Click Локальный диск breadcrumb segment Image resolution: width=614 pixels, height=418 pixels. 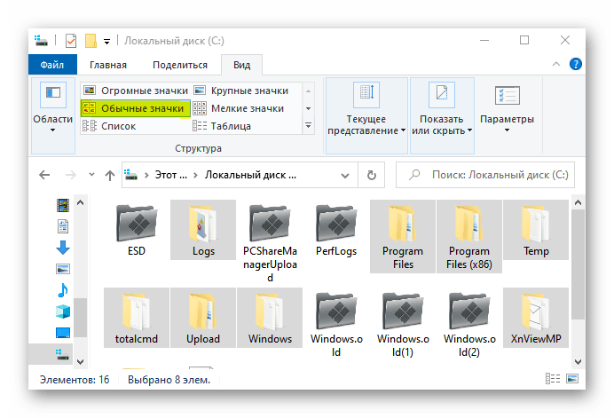click(x=250, y=175)
